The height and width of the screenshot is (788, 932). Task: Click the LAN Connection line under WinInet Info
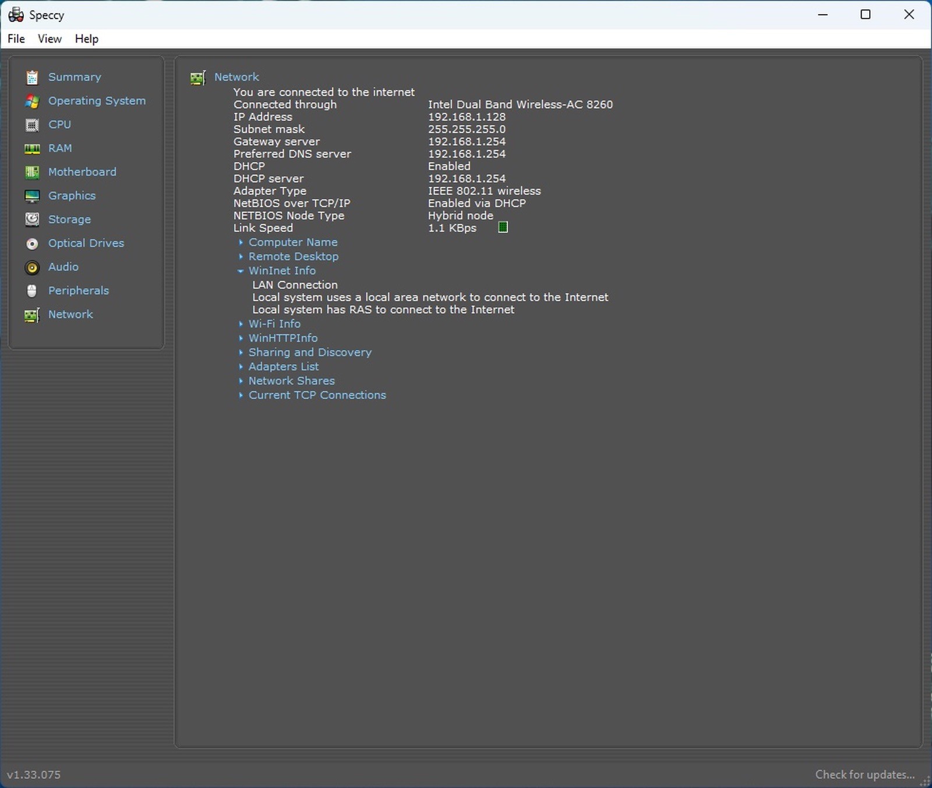[x=295, y=284]
